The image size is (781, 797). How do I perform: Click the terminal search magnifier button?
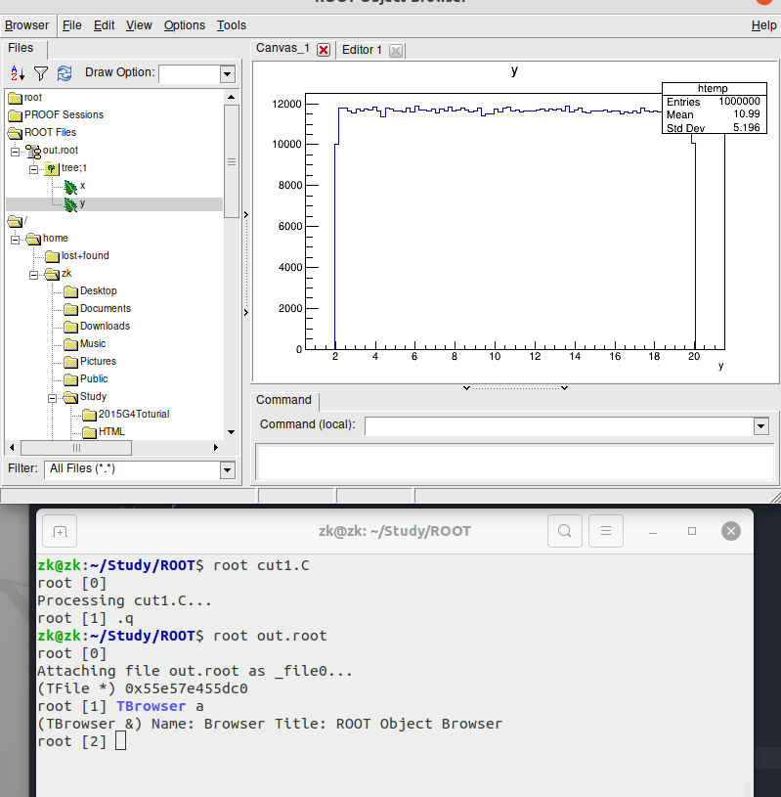564,531
